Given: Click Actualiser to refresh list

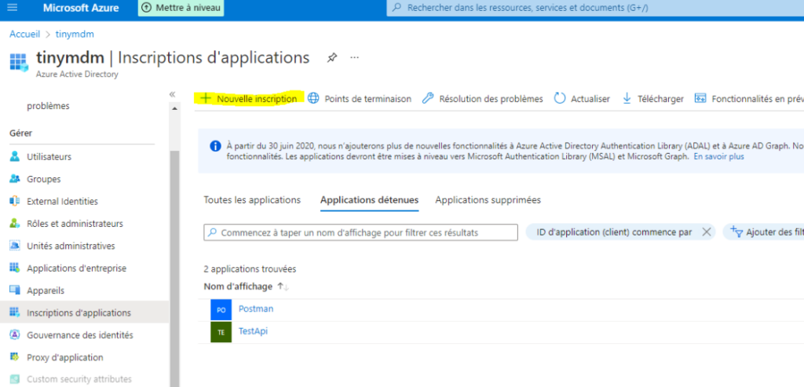Looking at the screenshot, I should (x=582, y=99).
